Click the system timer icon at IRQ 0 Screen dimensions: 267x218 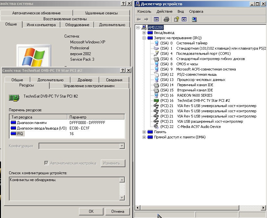156,43
